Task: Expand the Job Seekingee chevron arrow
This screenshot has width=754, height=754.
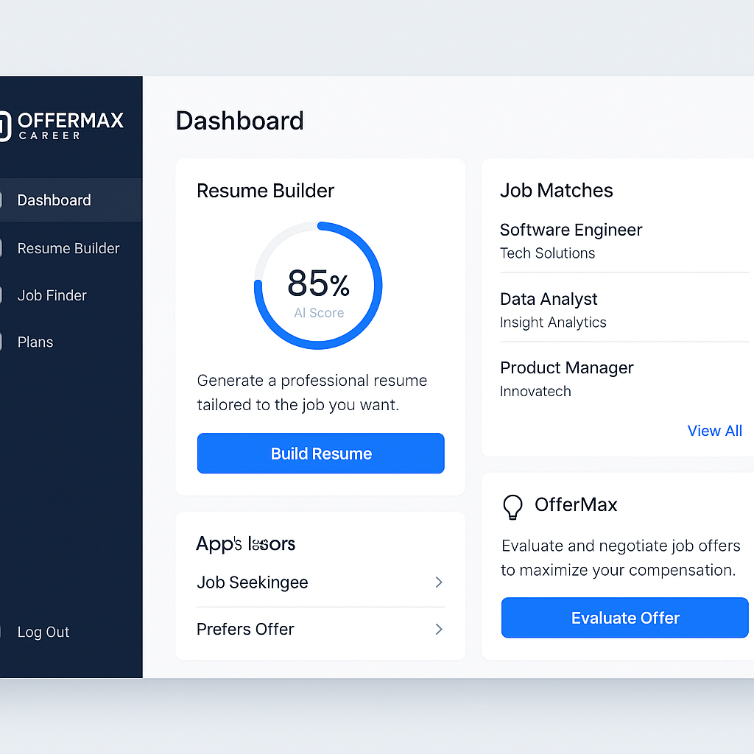Action: [439, 582]
